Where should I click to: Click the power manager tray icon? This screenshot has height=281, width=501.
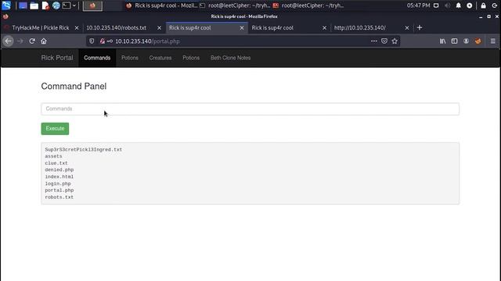click(470, 5)
